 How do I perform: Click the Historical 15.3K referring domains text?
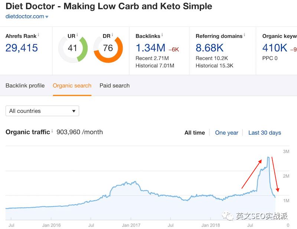coord(215,66)
